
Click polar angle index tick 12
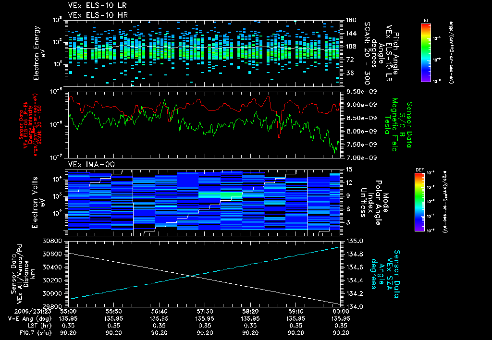(349, 183)
